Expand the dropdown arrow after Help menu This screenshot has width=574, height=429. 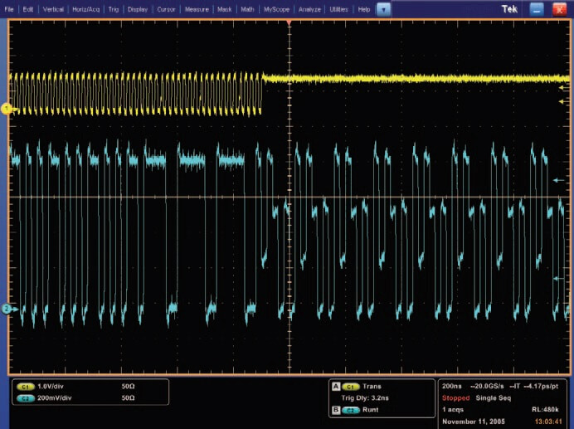pyautogui.click(x=383, y=8)
